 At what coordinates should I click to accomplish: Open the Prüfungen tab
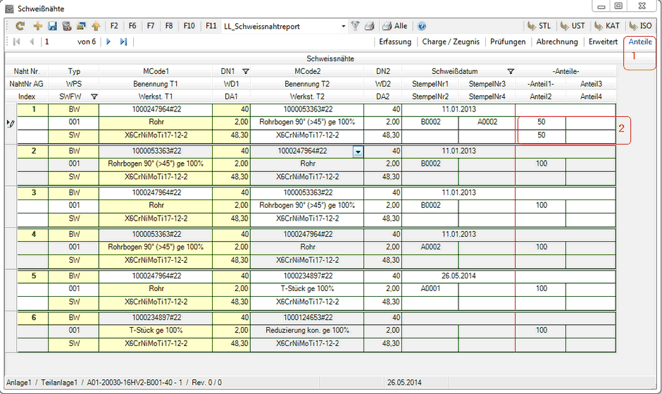click(x=507, y=42)
